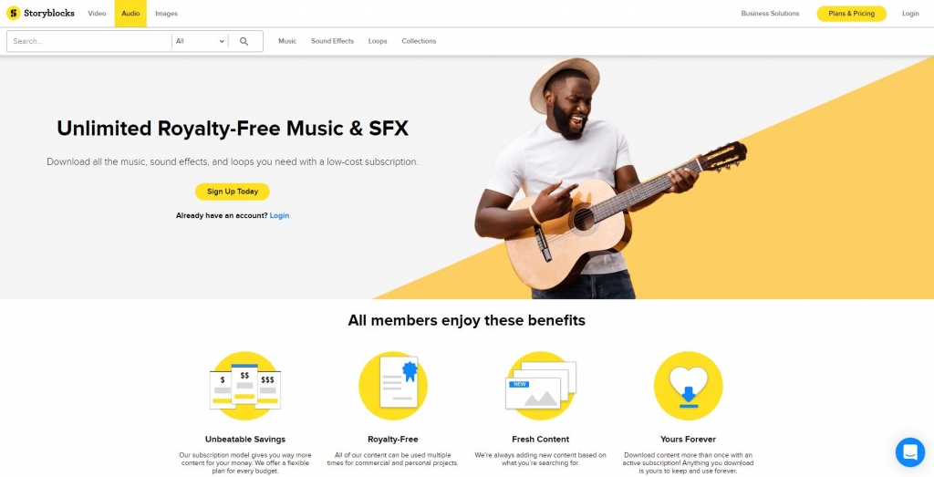Focus the Search input field
This screenshot has width=934, height=477.
89,41
